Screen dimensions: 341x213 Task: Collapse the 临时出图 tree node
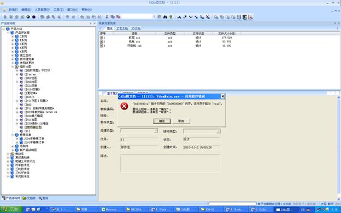pos(13,67)
